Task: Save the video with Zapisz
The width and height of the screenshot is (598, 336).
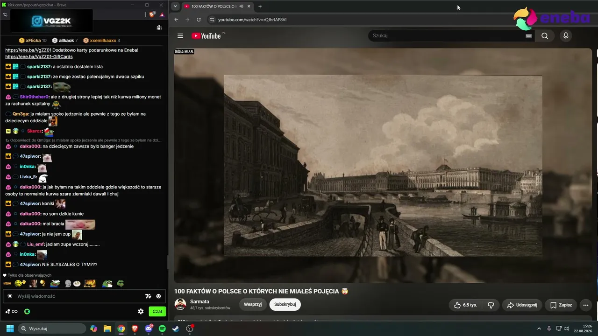Action: point(561,305)
